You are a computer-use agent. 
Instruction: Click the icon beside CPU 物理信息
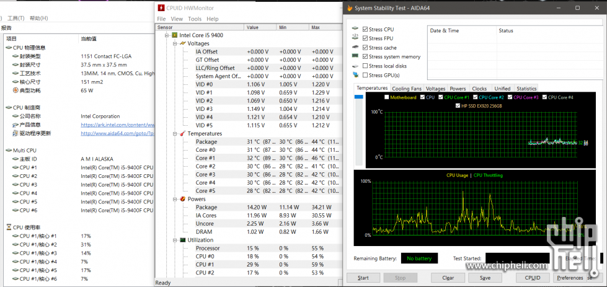coord(9,48)
